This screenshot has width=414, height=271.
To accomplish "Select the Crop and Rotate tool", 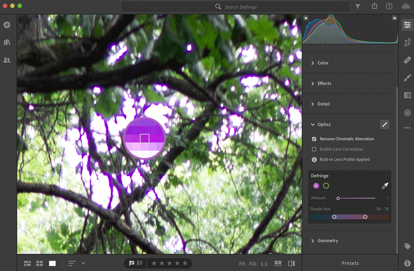I will click(x=407, y=43).
